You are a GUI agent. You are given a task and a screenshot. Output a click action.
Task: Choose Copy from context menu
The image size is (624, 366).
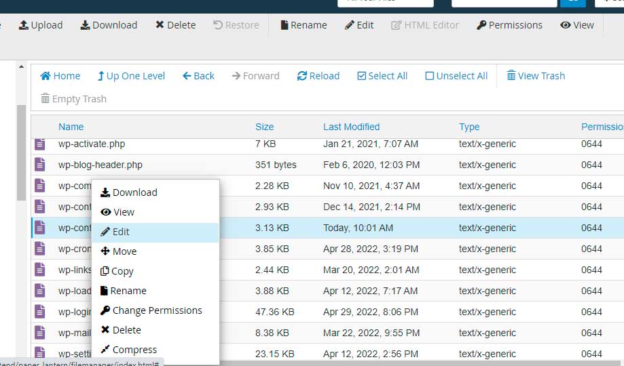155,271
